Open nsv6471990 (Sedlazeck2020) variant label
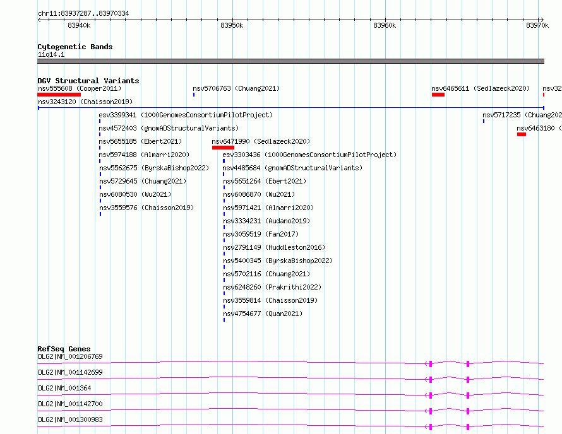This screenshot has width=562, height=434. tap(261, 141)
